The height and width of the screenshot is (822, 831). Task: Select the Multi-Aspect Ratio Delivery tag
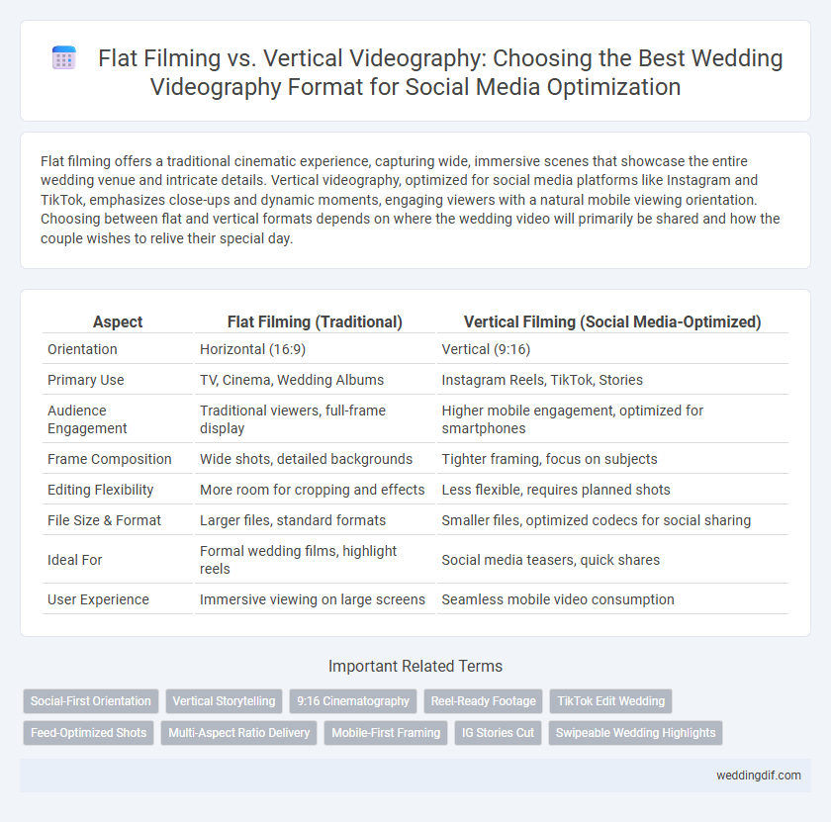tap(239, 733)
